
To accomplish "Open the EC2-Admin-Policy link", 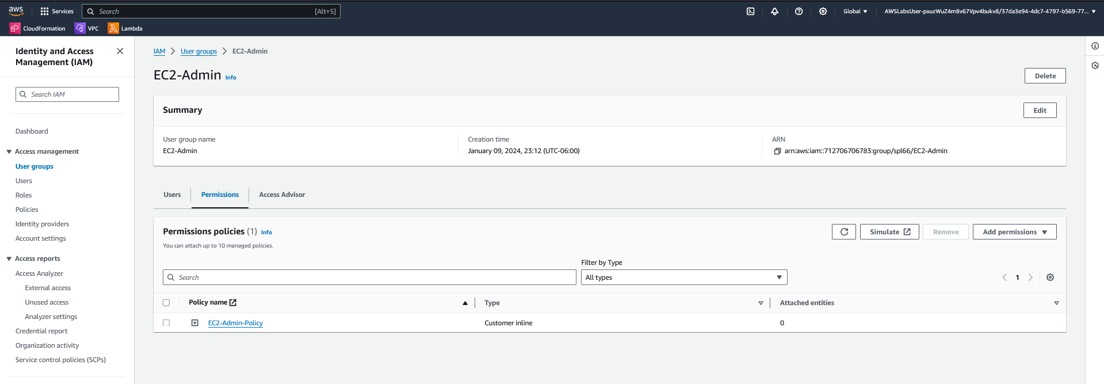I will click(x=235, y=323).
